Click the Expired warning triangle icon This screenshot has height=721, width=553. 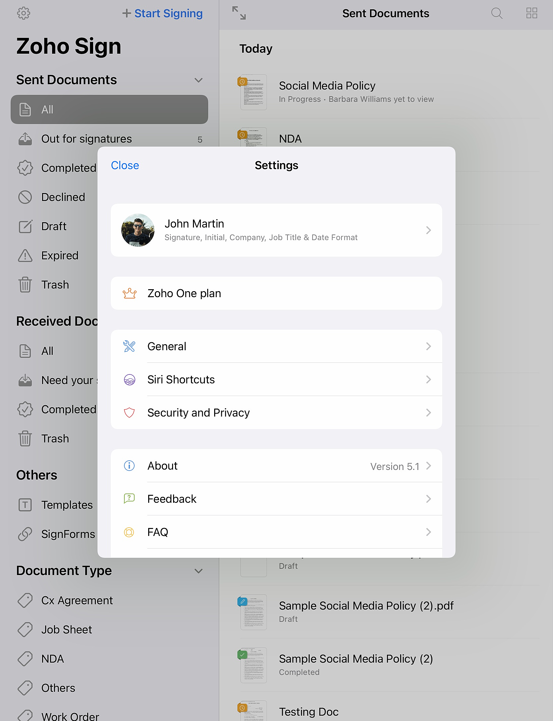click(25, 255)
